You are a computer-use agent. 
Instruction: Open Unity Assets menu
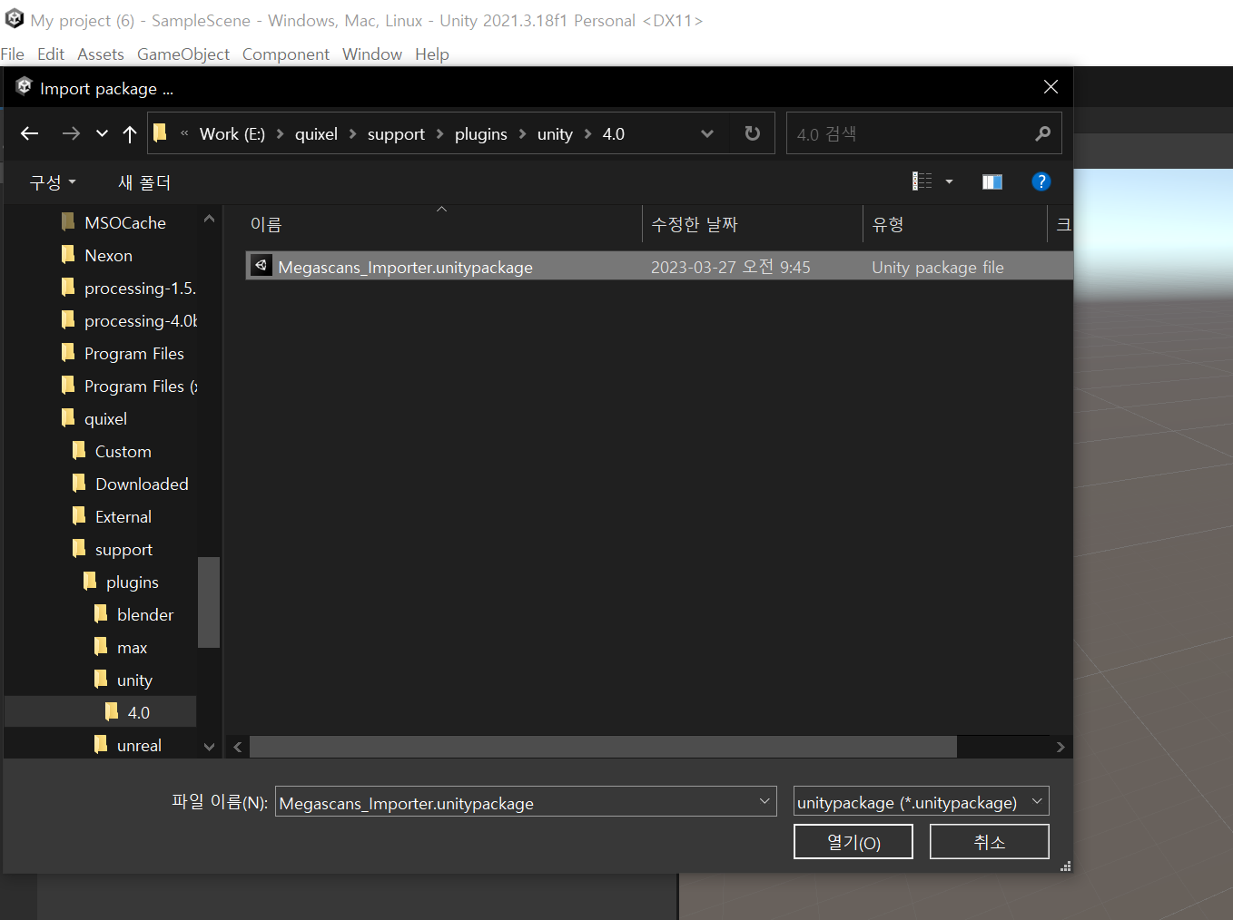(x=100, y=54)
